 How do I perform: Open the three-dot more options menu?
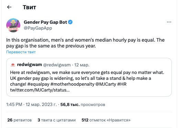169,22
